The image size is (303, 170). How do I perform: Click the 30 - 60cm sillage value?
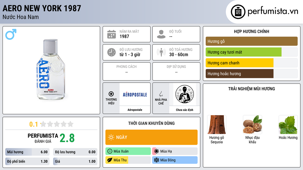tap(179, 55)
